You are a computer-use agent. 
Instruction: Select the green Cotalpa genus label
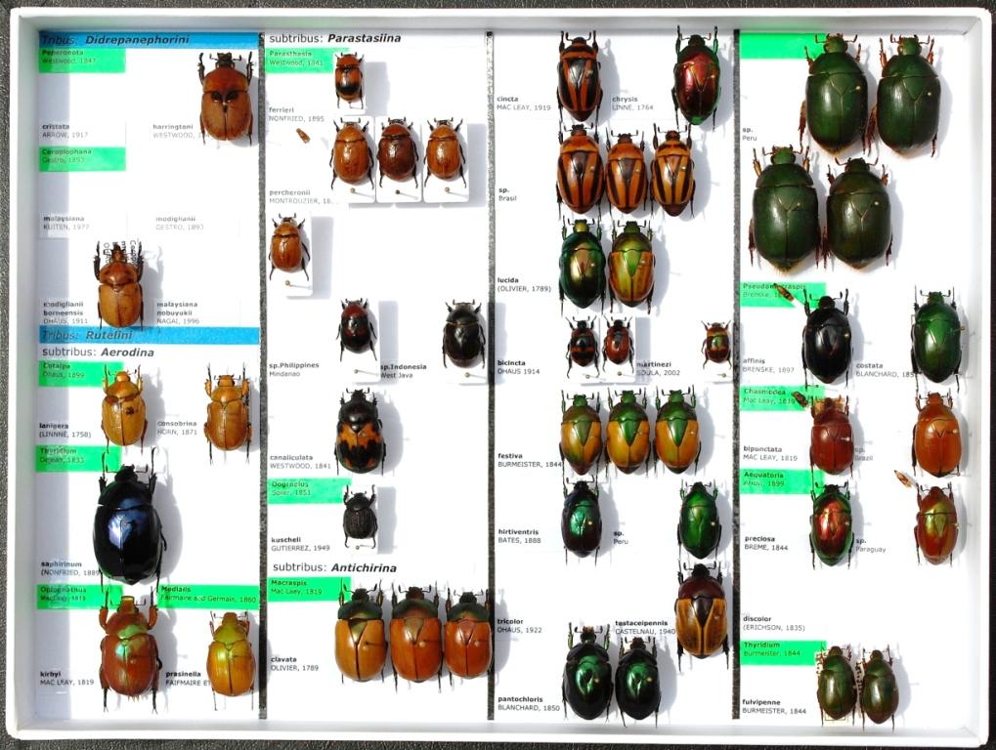(80, 373)
